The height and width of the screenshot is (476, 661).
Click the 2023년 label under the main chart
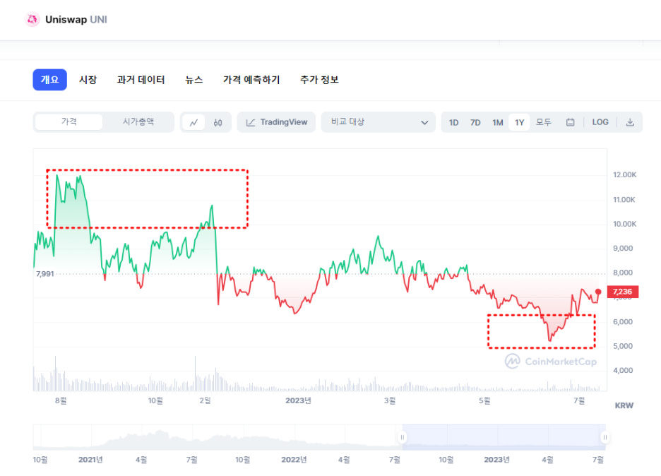298,400
